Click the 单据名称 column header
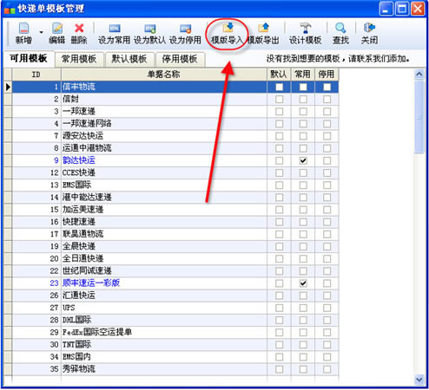 [x=164, y=75]
